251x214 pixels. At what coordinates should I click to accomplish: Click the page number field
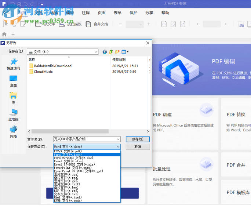[212, 24]
